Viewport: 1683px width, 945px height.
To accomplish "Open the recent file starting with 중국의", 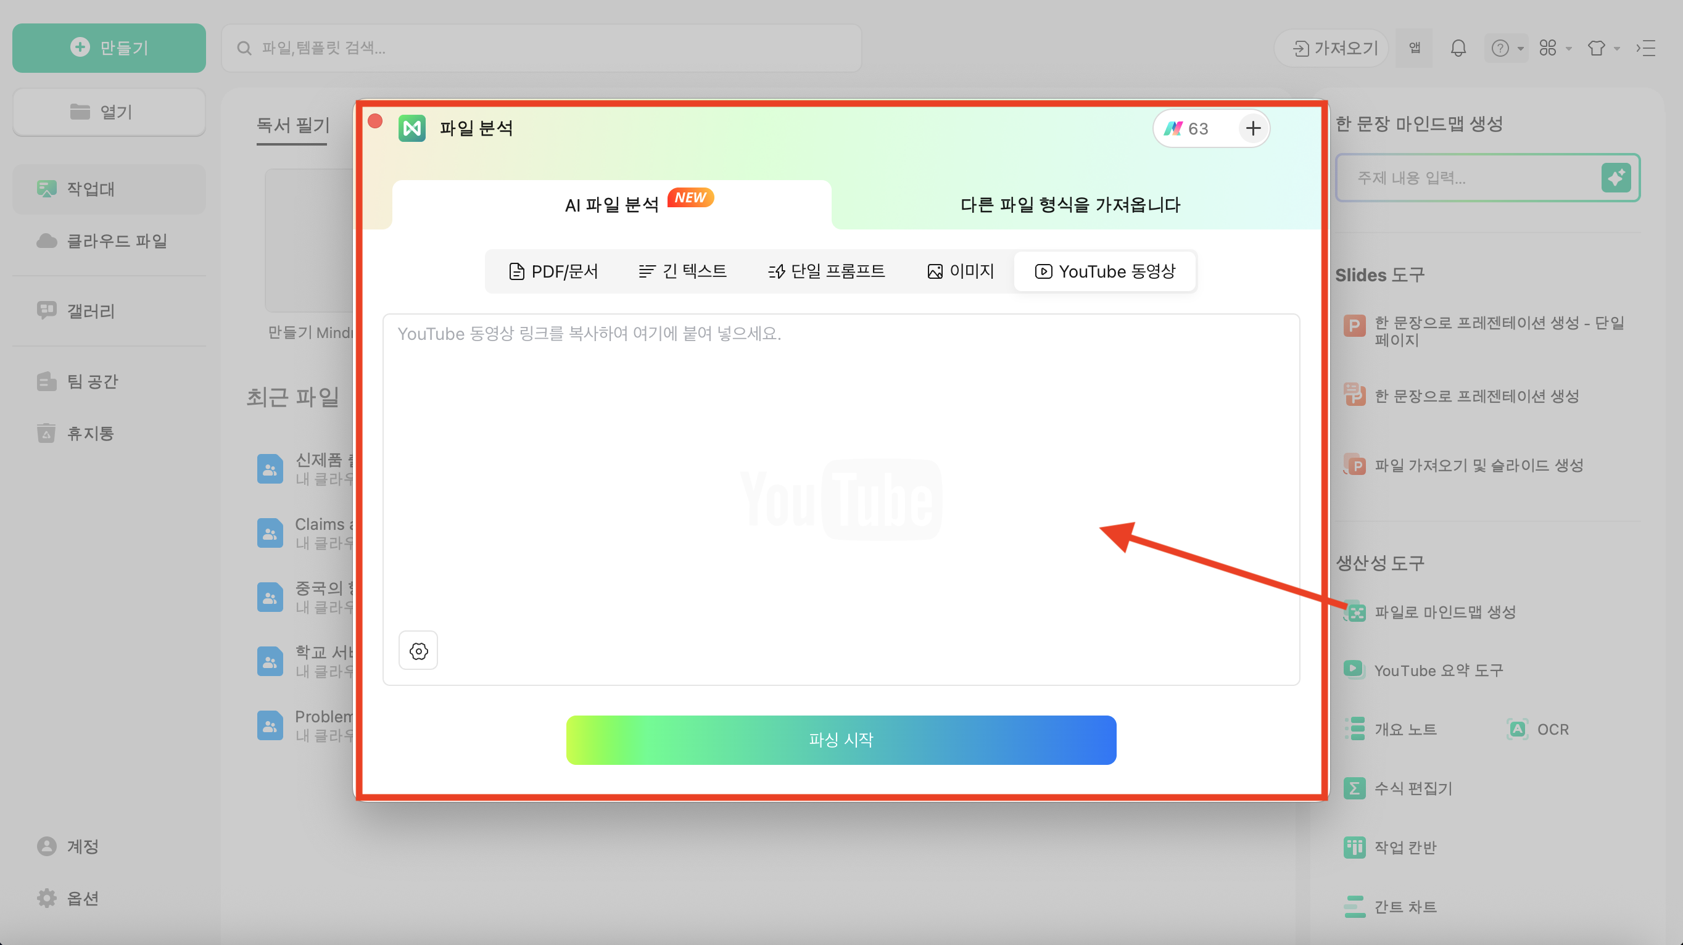I will tap(305, 597).
